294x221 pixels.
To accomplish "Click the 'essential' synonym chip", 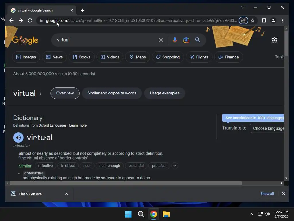I will [136, 165].
